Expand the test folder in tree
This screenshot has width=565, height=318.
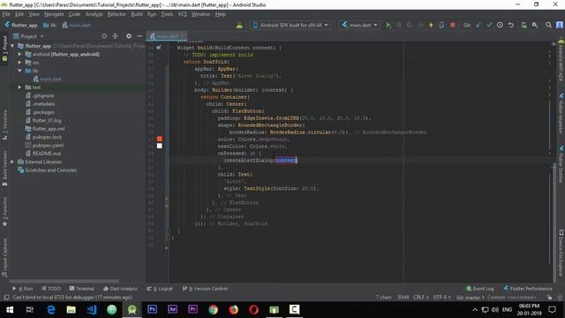19,87
